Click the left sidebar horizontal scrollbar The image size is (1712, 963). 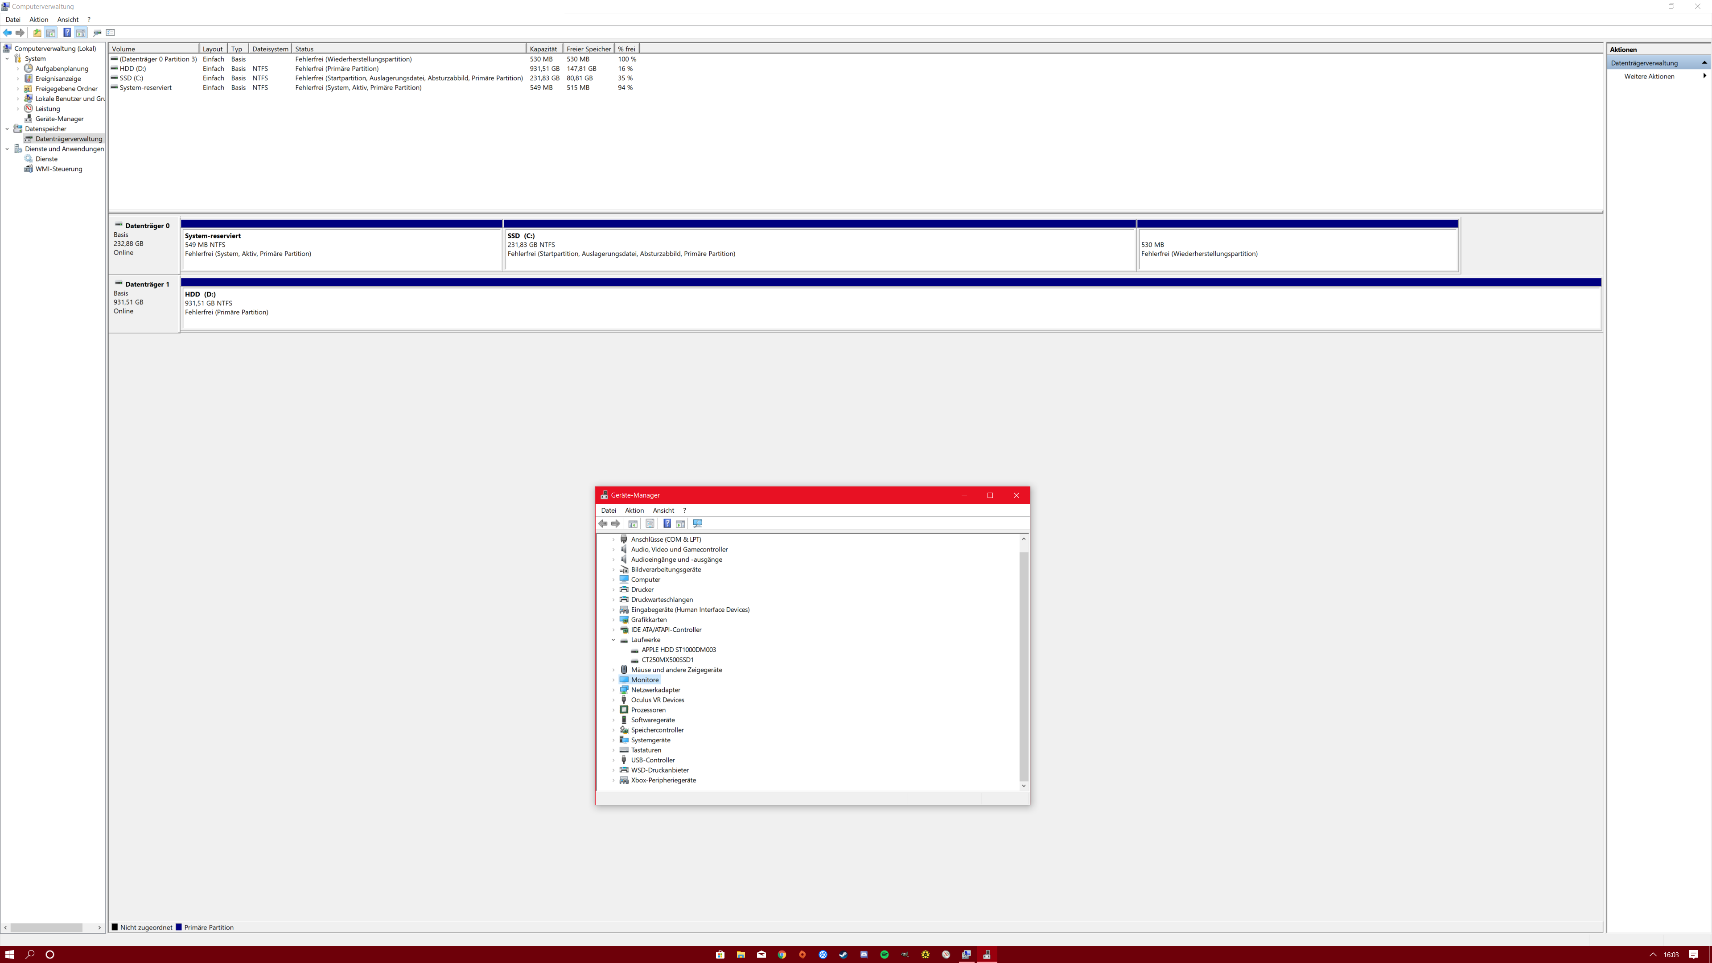(46, 927)
